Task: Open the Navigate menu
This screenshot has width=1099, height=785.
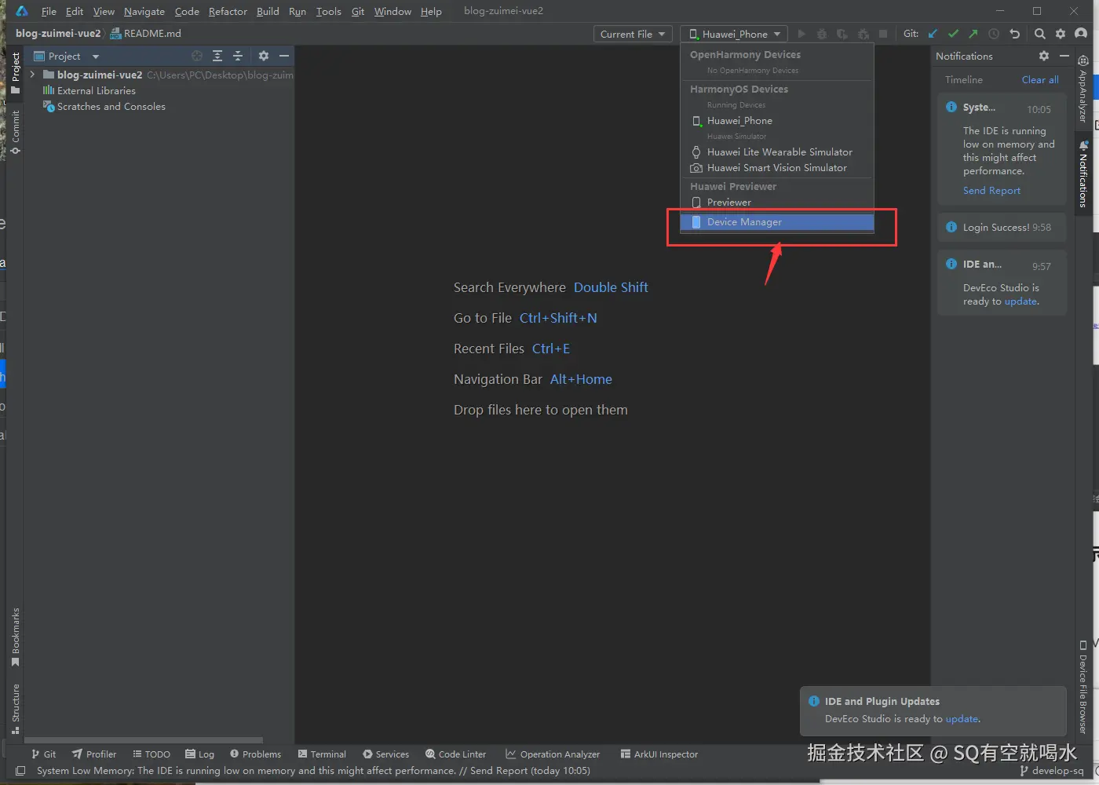Action: click(x=144, y=11)
